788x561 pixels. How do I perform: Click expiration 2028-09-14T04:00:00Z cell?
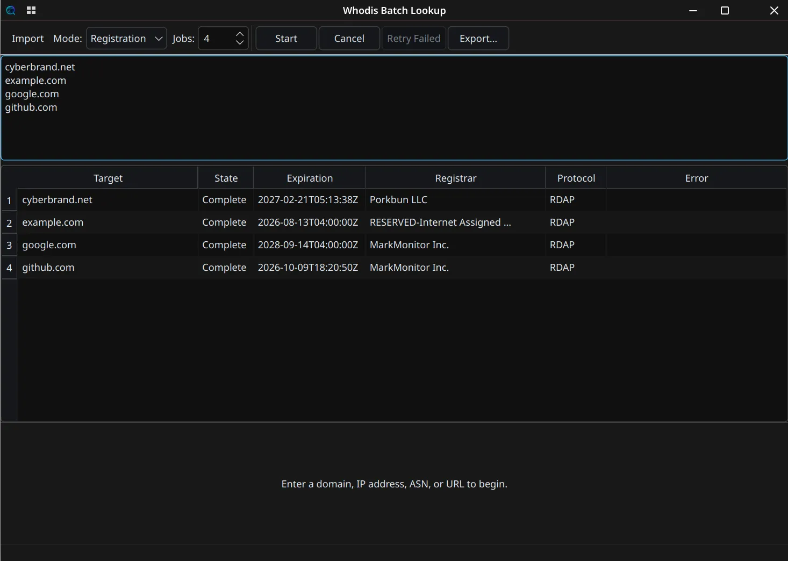tap(309, 245)
